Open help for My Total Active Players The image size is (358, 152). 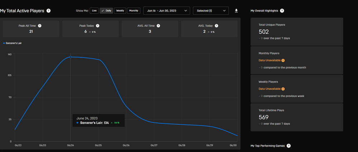click(x=48, y=11)
